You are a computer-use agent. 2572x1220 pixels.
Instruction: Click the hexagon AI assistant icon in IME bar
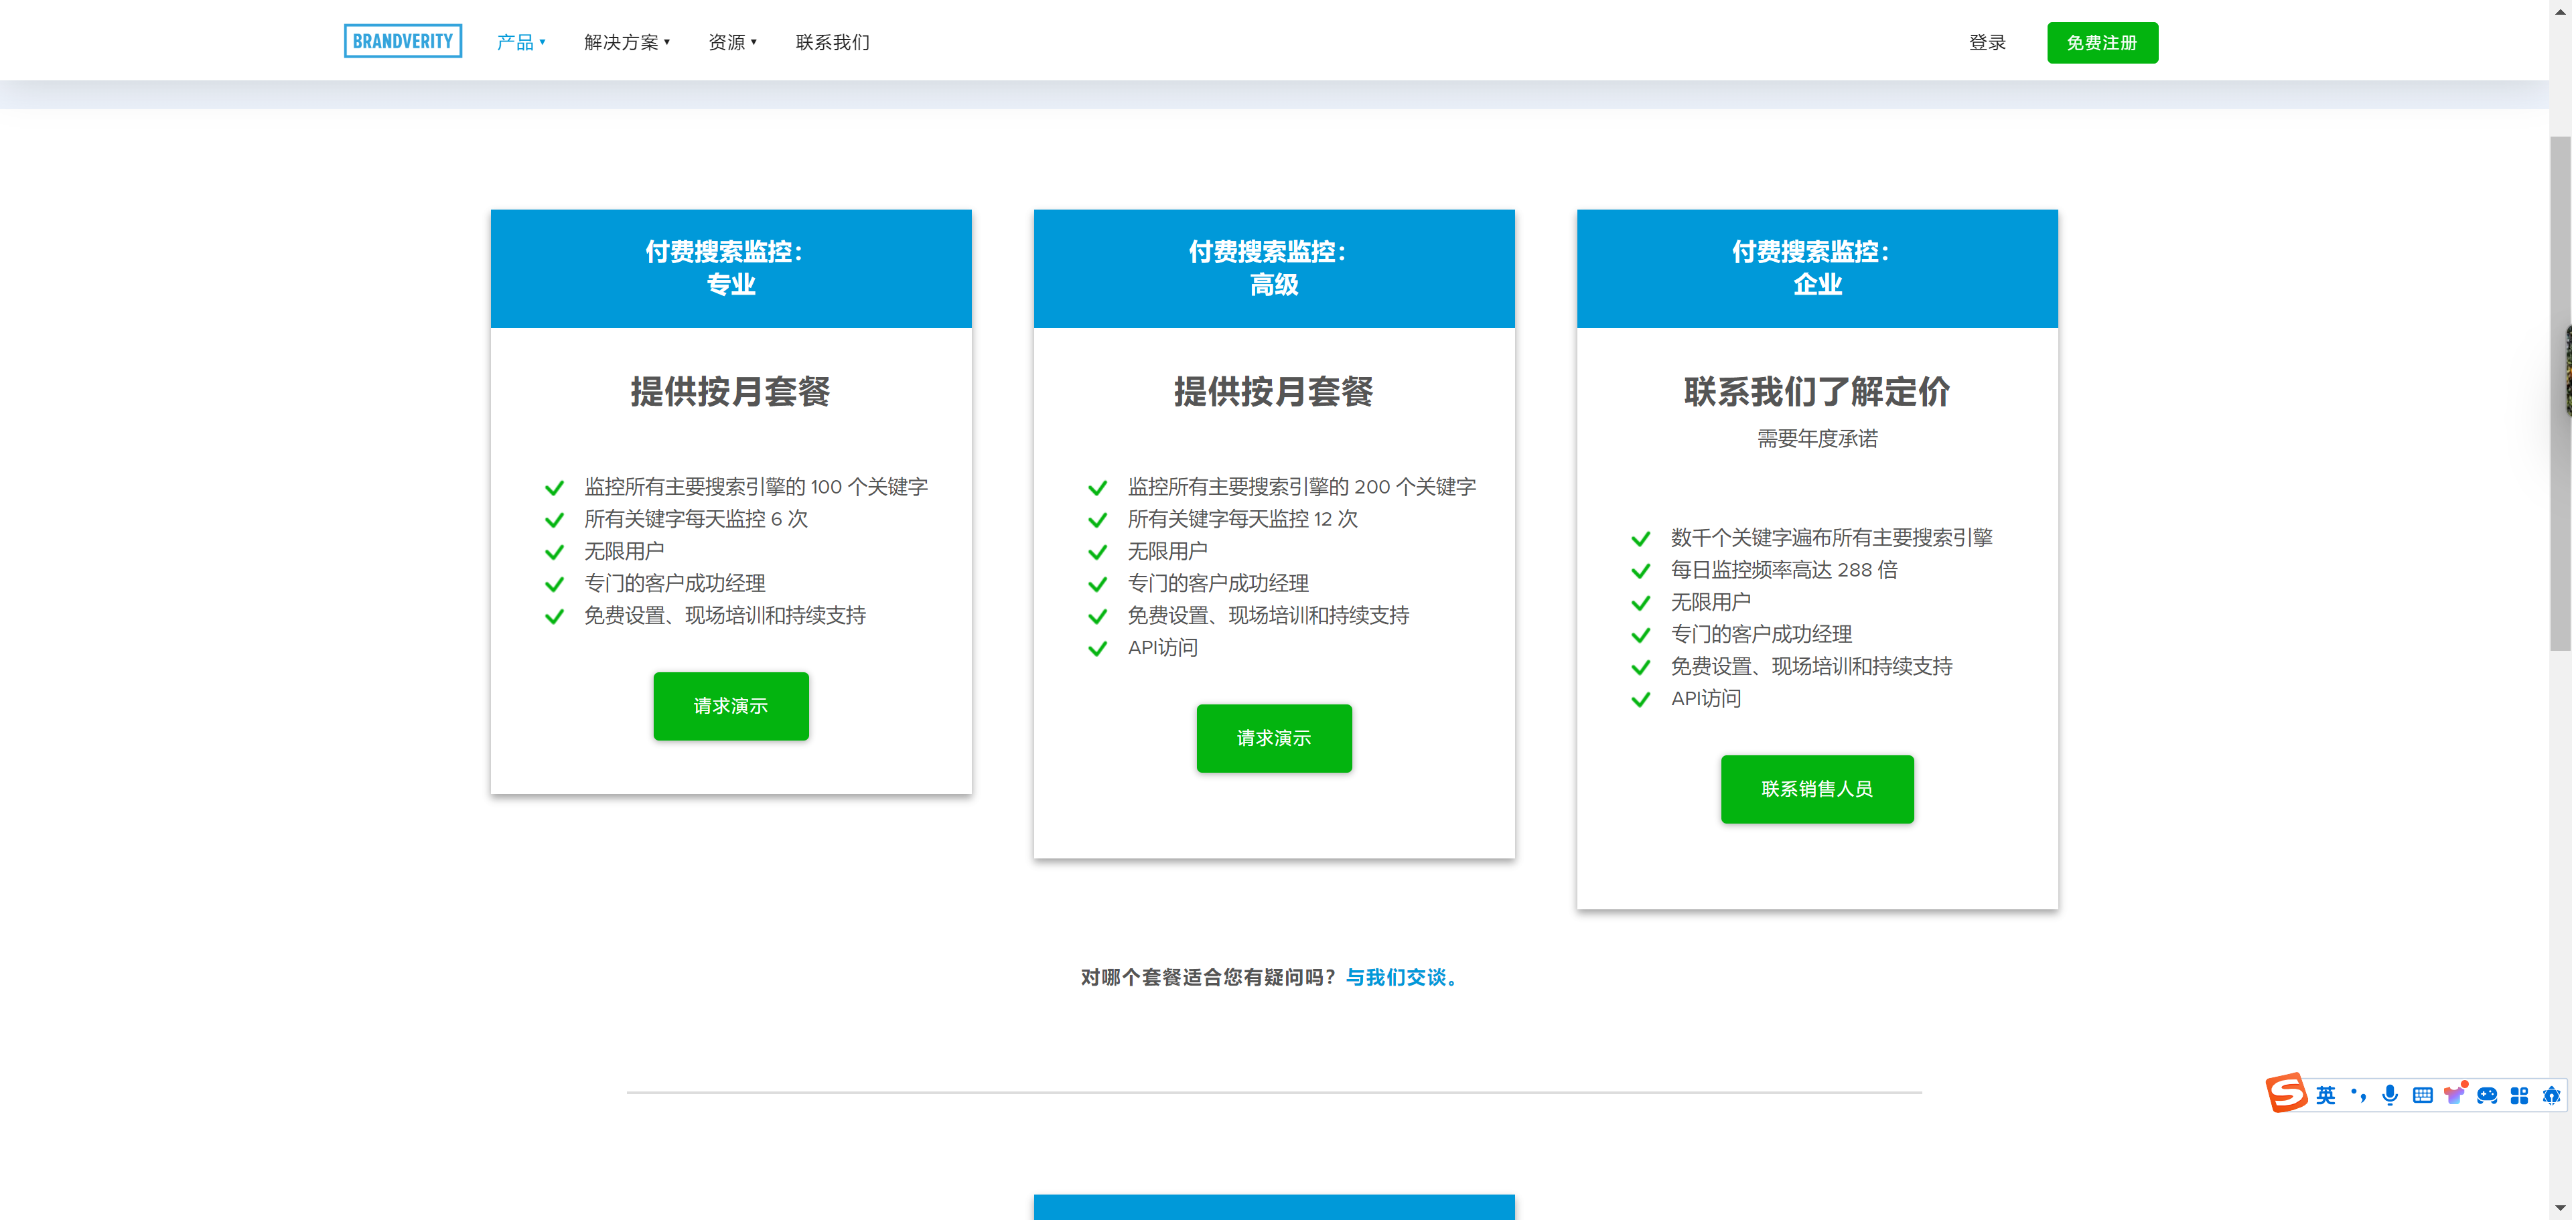[x=2551, y=1095]
